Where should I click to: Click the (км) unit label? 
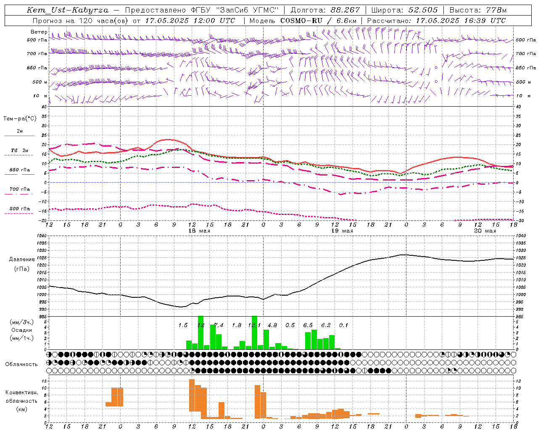point(22,409)
